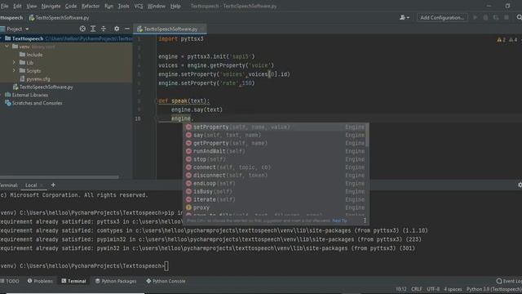Open Terminal panel settings gear

[520, 185]
